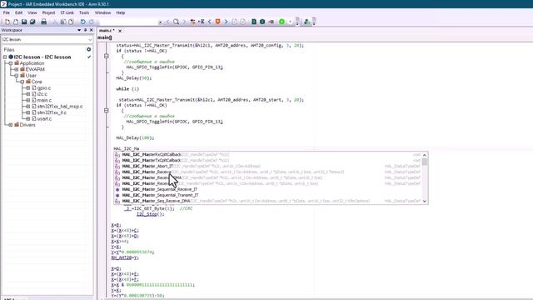Open the workspace settings gear icon

(89, 50)
